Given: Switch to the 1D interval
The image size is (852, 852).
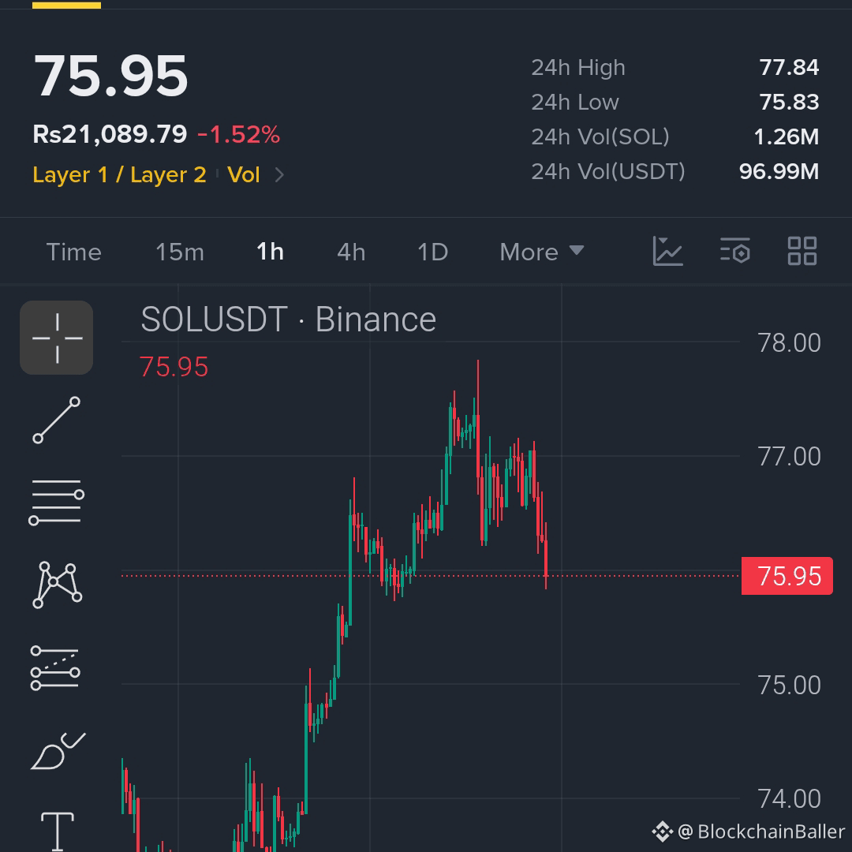Looking at the screenshot, I should tap(432, 252).
